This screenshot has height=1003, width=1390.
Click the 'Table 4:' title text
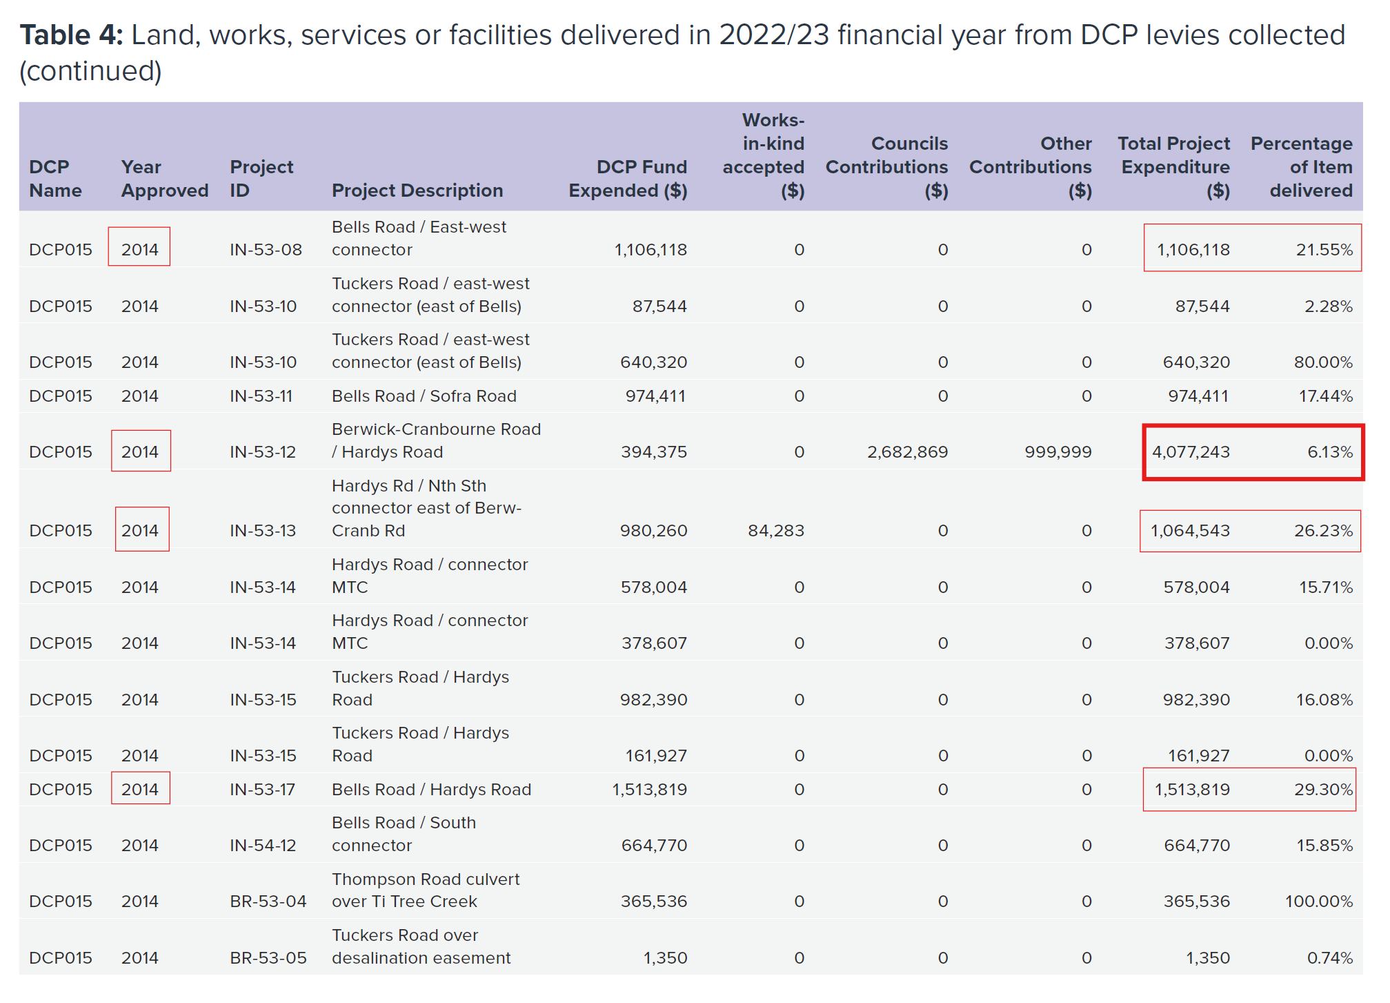coord(71,35)
